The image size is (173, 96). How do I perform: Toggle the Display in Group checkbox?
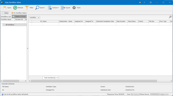pos(13,16)
